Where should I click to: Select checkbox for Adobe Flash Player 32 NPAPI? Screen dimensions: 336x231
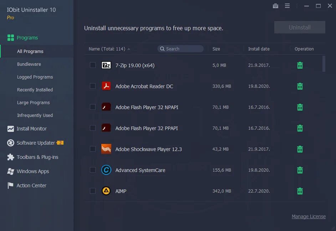pos(93,107)
